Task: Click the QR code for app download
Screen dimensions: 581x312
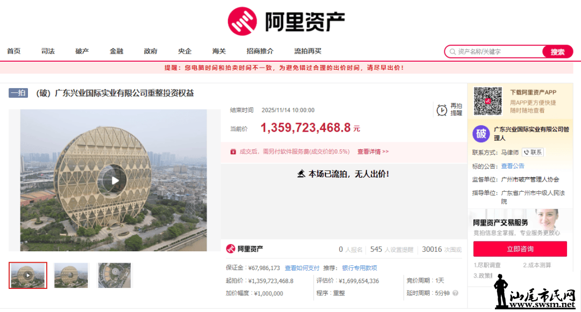Action: (x=487, y=101)
